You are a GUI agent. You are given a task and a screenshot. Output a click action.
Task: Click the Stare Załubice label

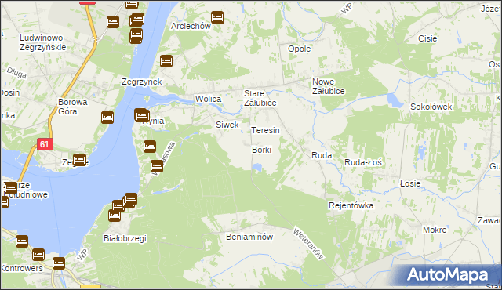point(260,98)
